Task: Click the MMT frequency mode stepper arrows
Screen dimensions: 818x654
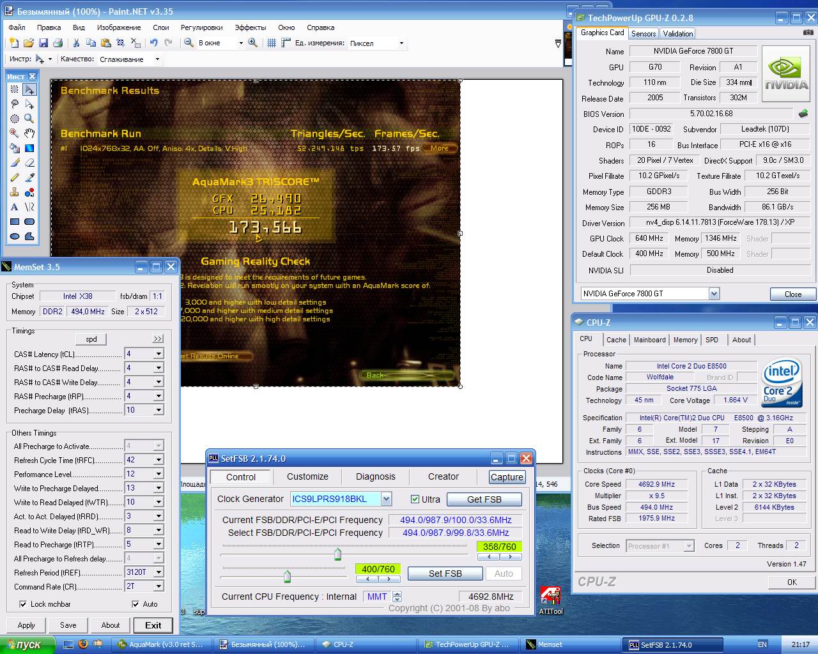Action: click(397, 597)
